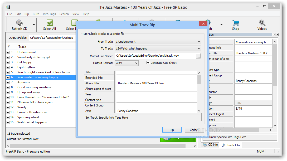Click the Select All toolbar icon

point(50,23)
